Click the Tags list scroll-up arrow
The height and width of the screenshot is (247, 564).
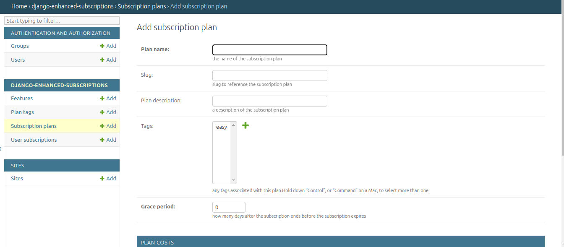(x=234, y=125)
